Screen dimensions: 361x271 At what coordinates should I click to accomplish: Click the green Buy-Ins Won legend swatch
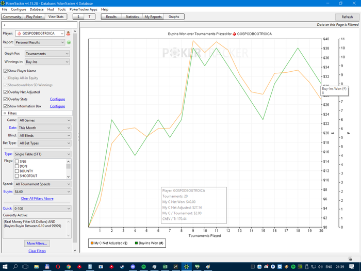click(x=136, y=243)
